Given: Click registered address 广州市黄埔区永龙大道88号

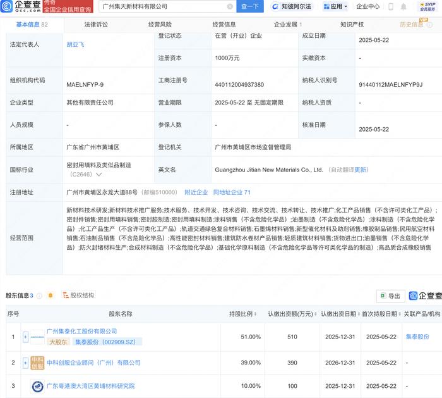Looking at the screenshot, I should [x=102, y=192].
